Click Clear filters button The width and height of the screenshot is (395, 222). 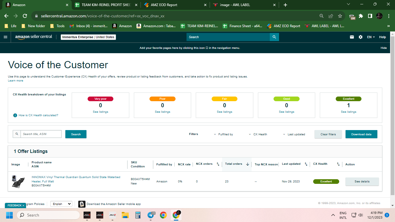click(328, 134)
